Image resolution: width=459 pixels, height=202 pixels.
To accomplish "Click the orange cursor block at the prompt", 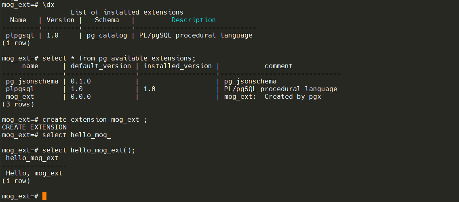I will tap(44, 196).
